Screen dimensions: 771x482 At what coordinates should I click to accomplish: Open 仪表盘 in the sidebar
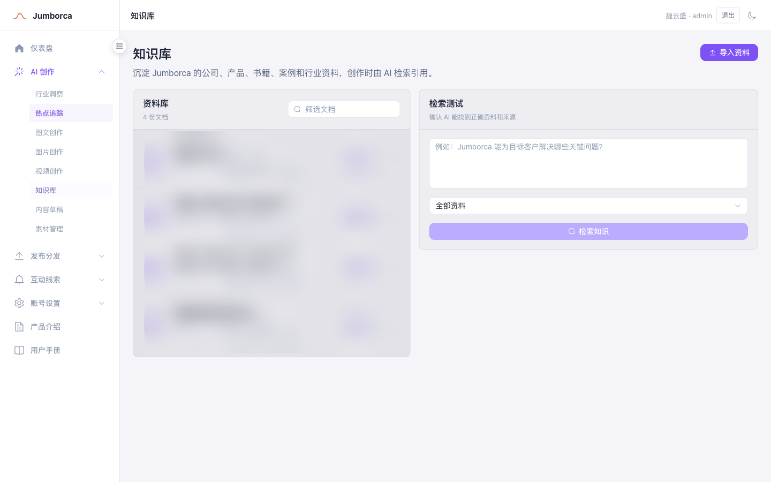pyautogui.click(x=60, y=48)
